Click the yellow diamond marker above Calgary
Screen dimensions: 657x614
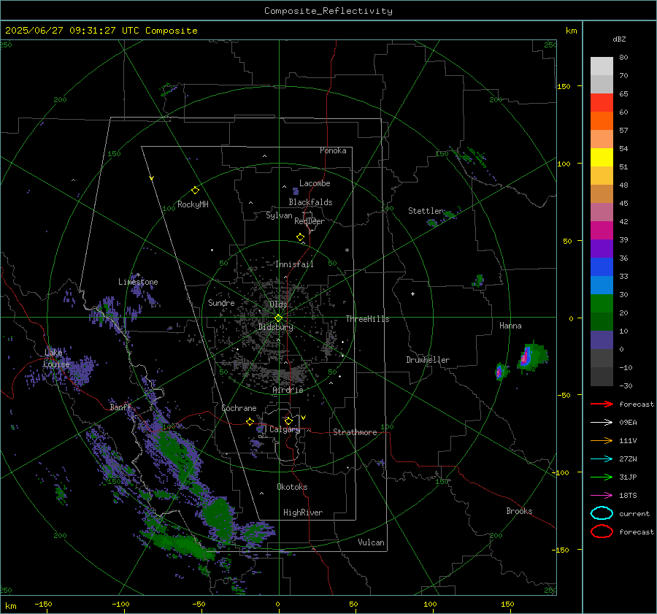pos(288,421)
